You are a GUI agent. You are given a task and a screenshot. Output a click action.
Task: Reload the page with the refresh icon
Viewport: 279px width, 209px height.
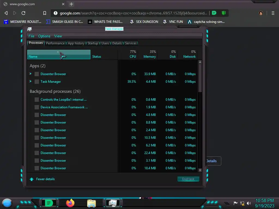point(23,13)
